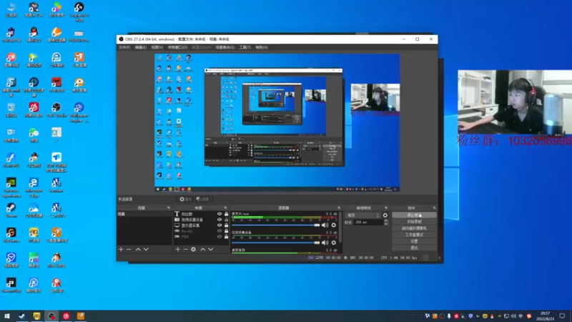Open the 场景集合(S) menu
The height and width of the screenshot is (322, 572).
225,47
